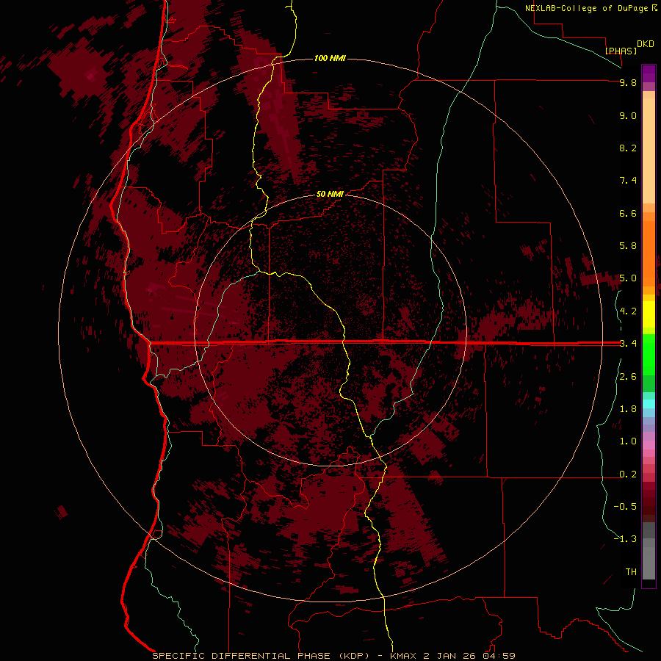This screenshot has height=661, width=661.
Task: Click the bright green segment of color bar
Action: 649,354
